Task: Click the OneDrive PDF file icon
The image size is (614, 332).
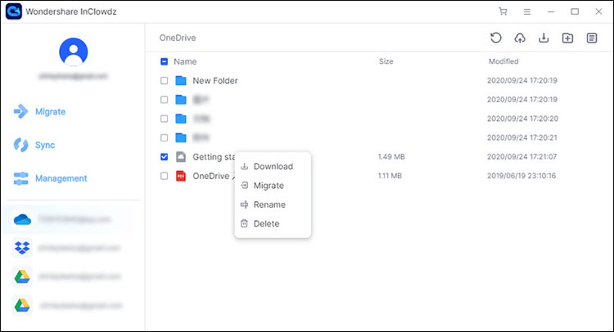Action: click(181, 176)
